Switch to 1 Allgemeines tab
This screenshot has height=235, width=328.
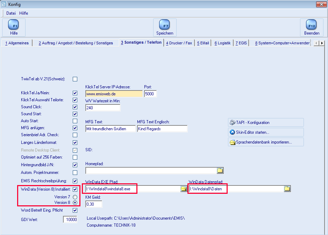click(x=17, y=43)
